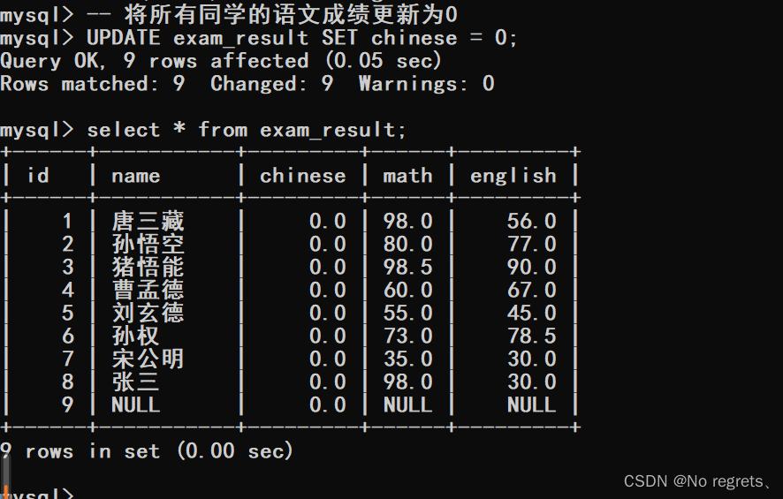Click the 'english' column header
Viewport: 783px width, 499px height.
[x=513, y=176]
